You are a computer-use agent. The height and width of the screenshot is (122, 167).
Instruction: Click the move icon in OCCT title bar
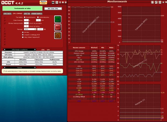(x=57, y=2)
